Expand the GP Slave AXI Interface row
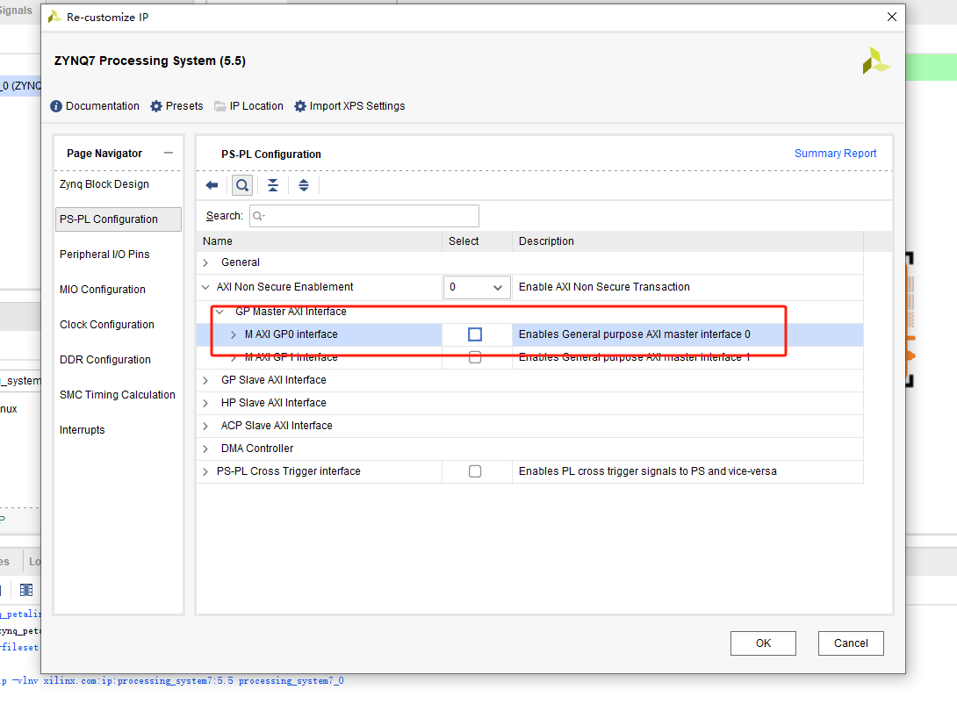The width and height of the screenshot is (957, 711). 205,380
